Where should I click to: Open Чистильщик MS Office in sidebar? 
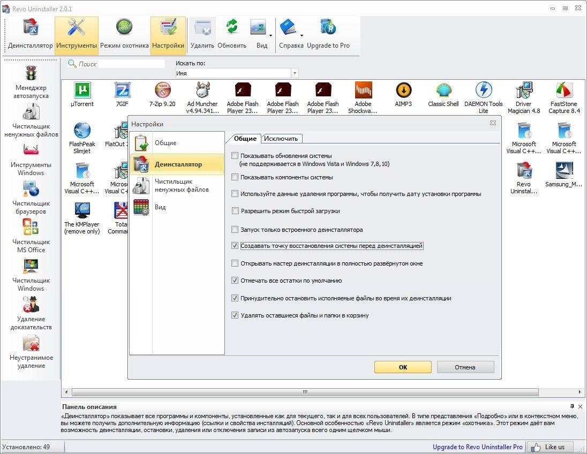31,237
